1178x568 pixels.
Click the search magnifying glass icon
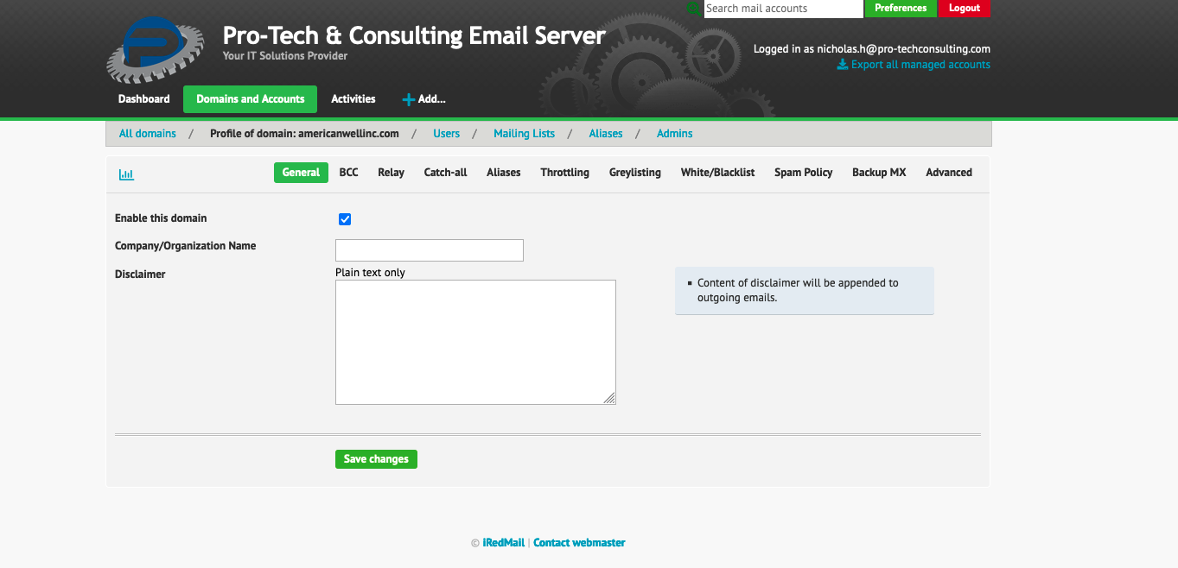click(x=694, y=9)
